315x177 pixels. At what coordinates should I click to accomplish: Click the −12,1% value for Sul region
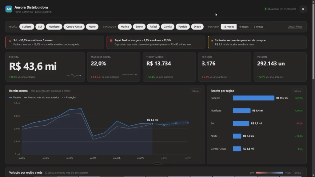(299, 124)
